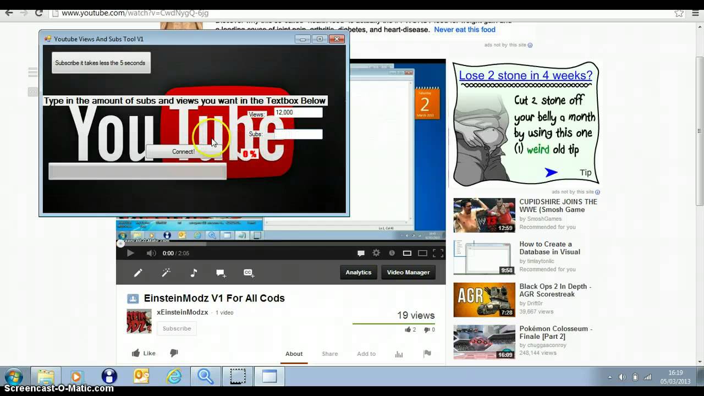Click the Connect! button in the tool
Viewport: 704px width, 396px height.
click(x=183, y=152)
